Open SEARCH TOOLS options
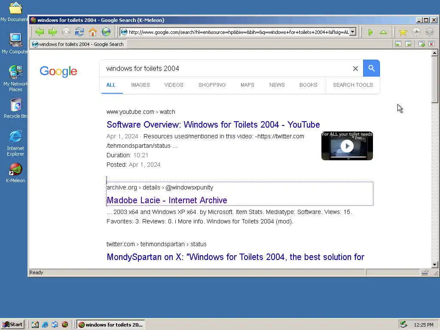Screen dimensions: 440x330 coord(353,85)
